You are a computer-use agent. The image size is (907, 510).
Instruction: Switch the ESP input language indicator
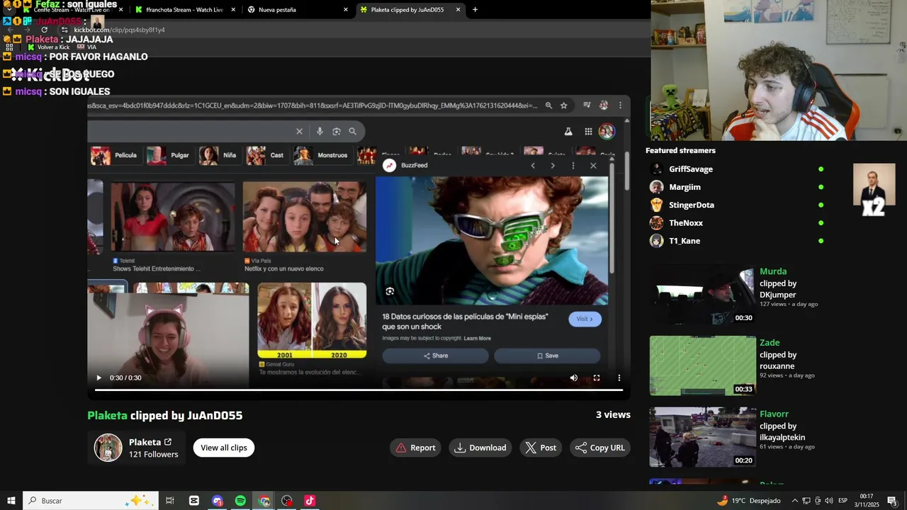tap(843, 501)
